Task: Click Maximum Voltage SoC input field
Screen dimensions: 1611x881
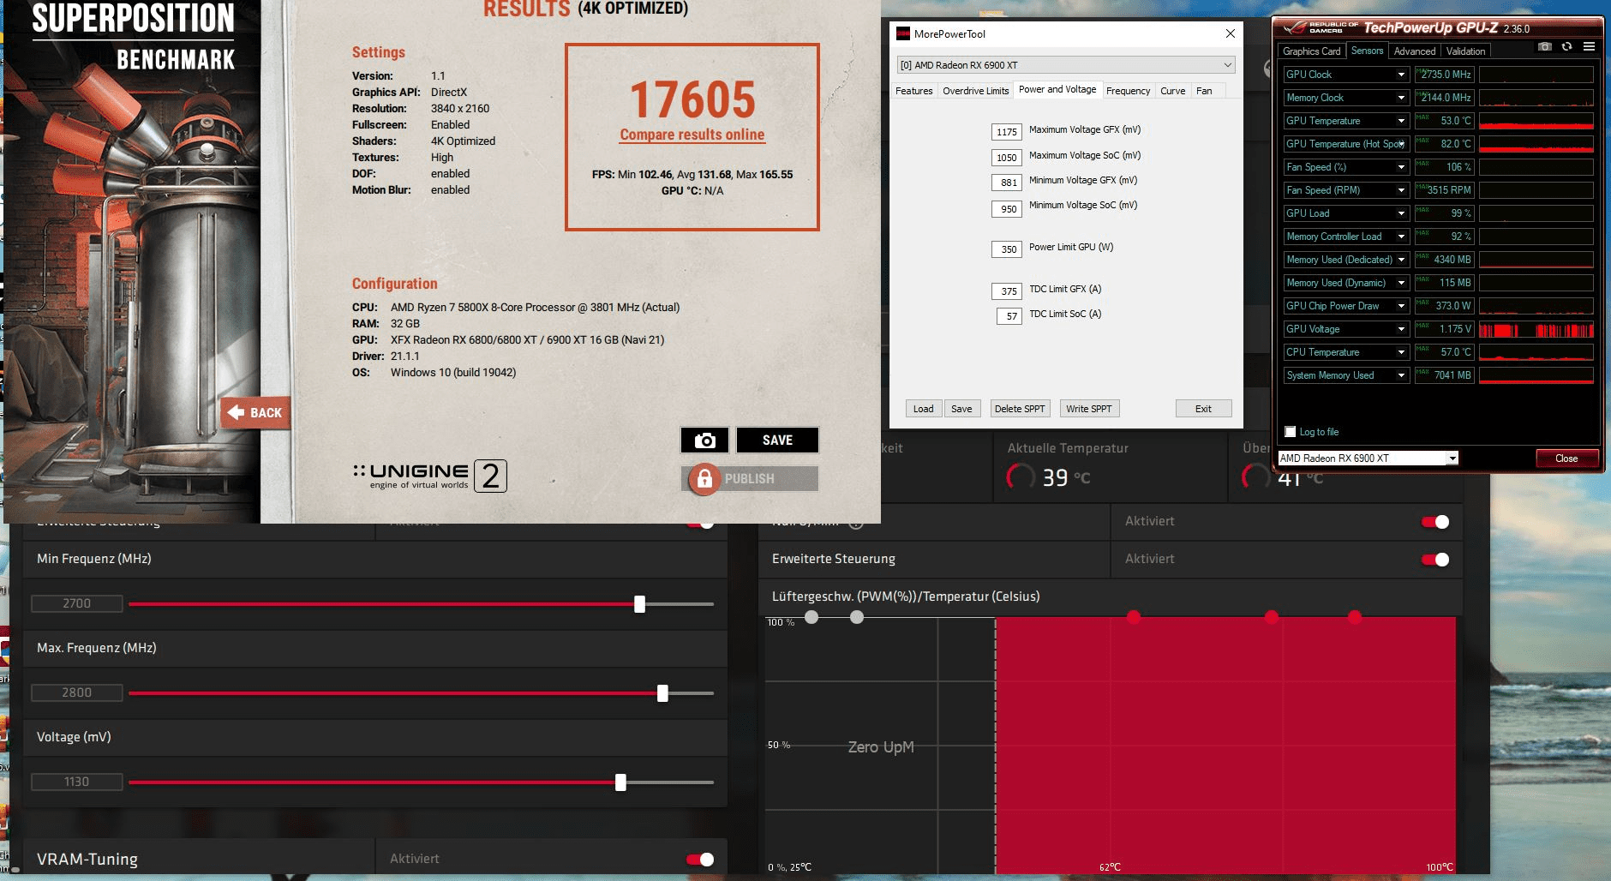Action: click(x=1006, y=158)
